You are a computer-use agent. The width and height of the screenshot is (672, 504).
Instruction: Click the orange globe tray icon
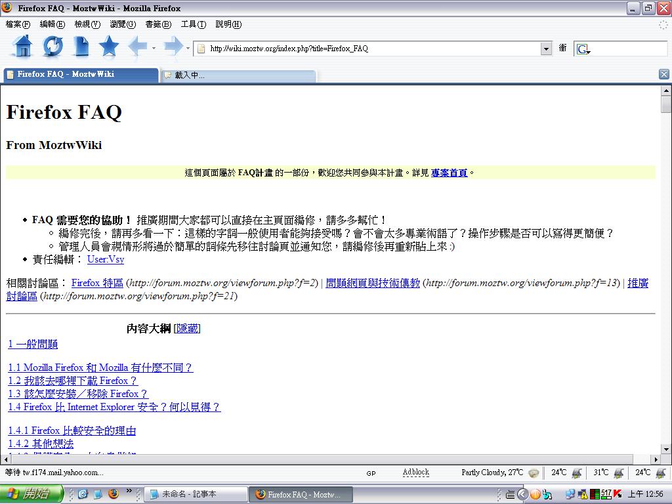tap(535, 494)
